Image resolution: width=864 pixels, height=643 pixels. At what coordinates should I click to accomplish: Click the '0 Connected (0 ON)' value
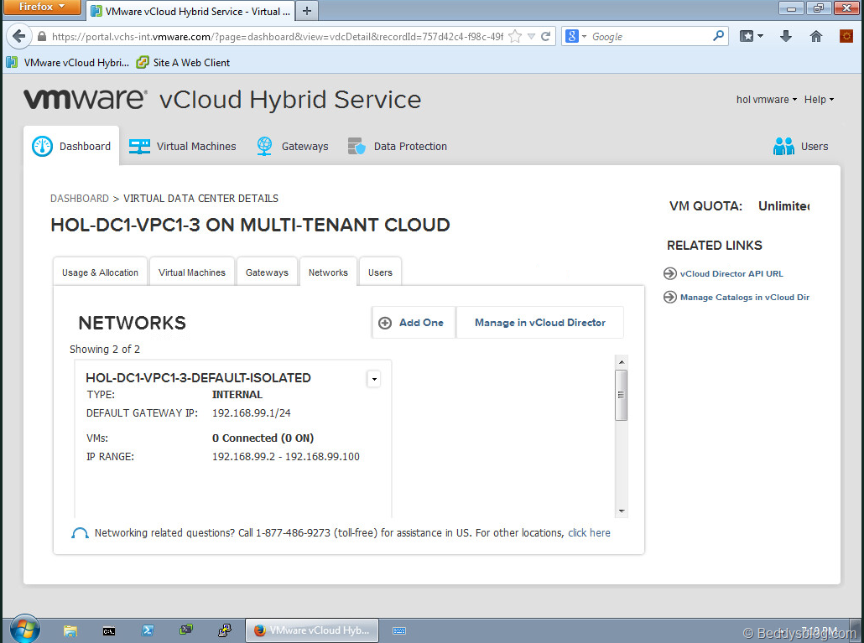tap(263, 438)
